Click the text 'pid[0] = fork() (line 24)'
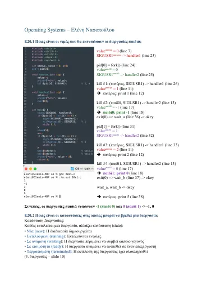 [x=116, y=65]
